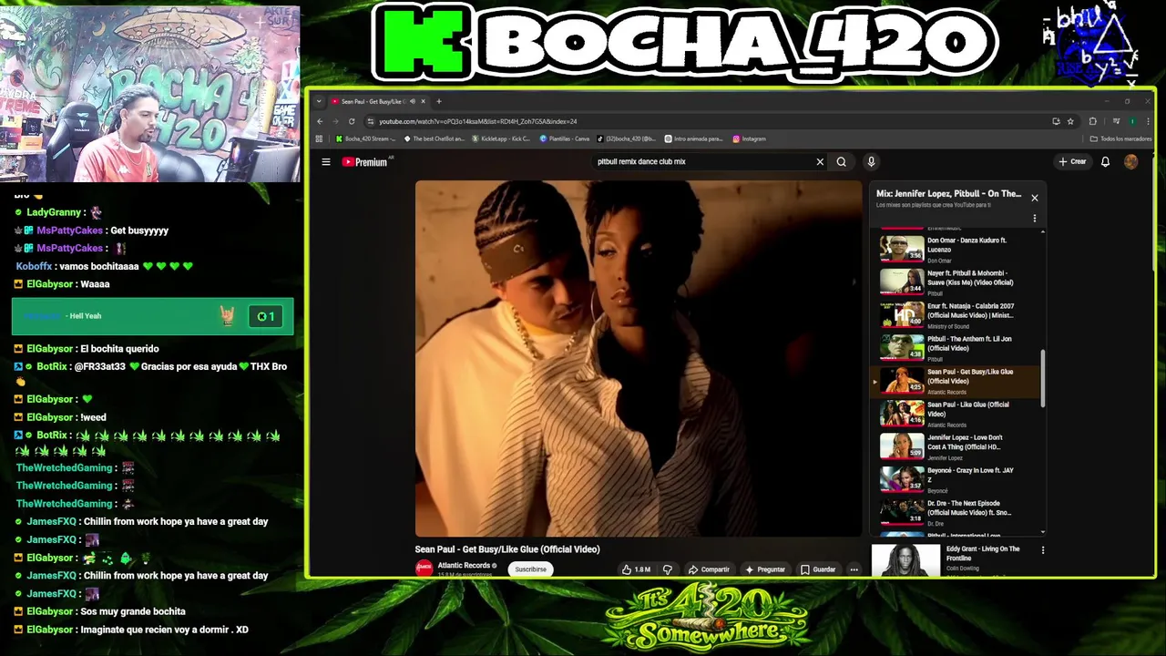Close the mix playlist panel
This screenshot has height=656, width=1166.
[x=1034, y=198]
